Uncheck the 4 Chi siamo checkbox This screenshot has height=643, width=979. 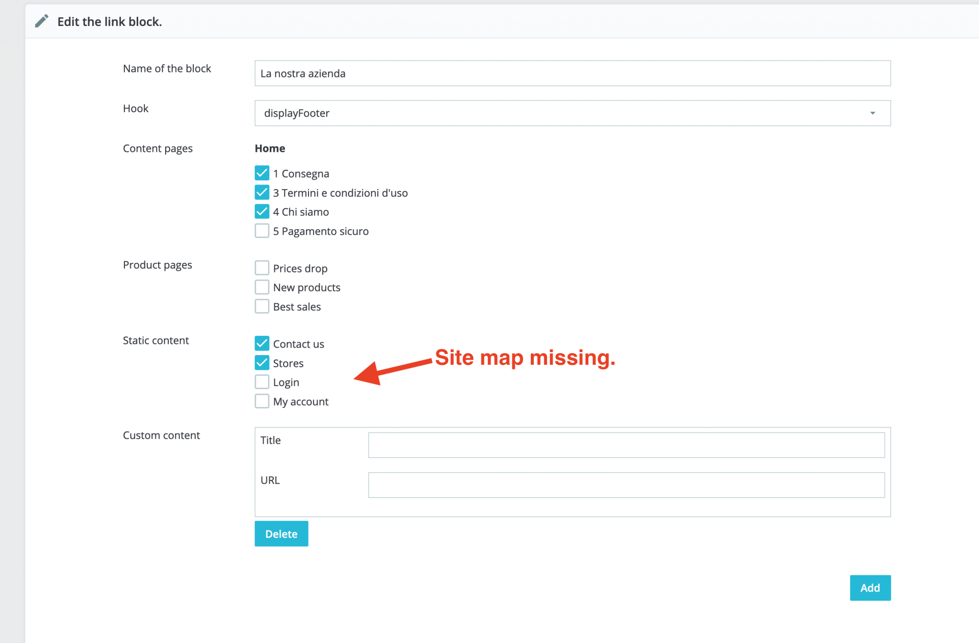click(262, 211)
